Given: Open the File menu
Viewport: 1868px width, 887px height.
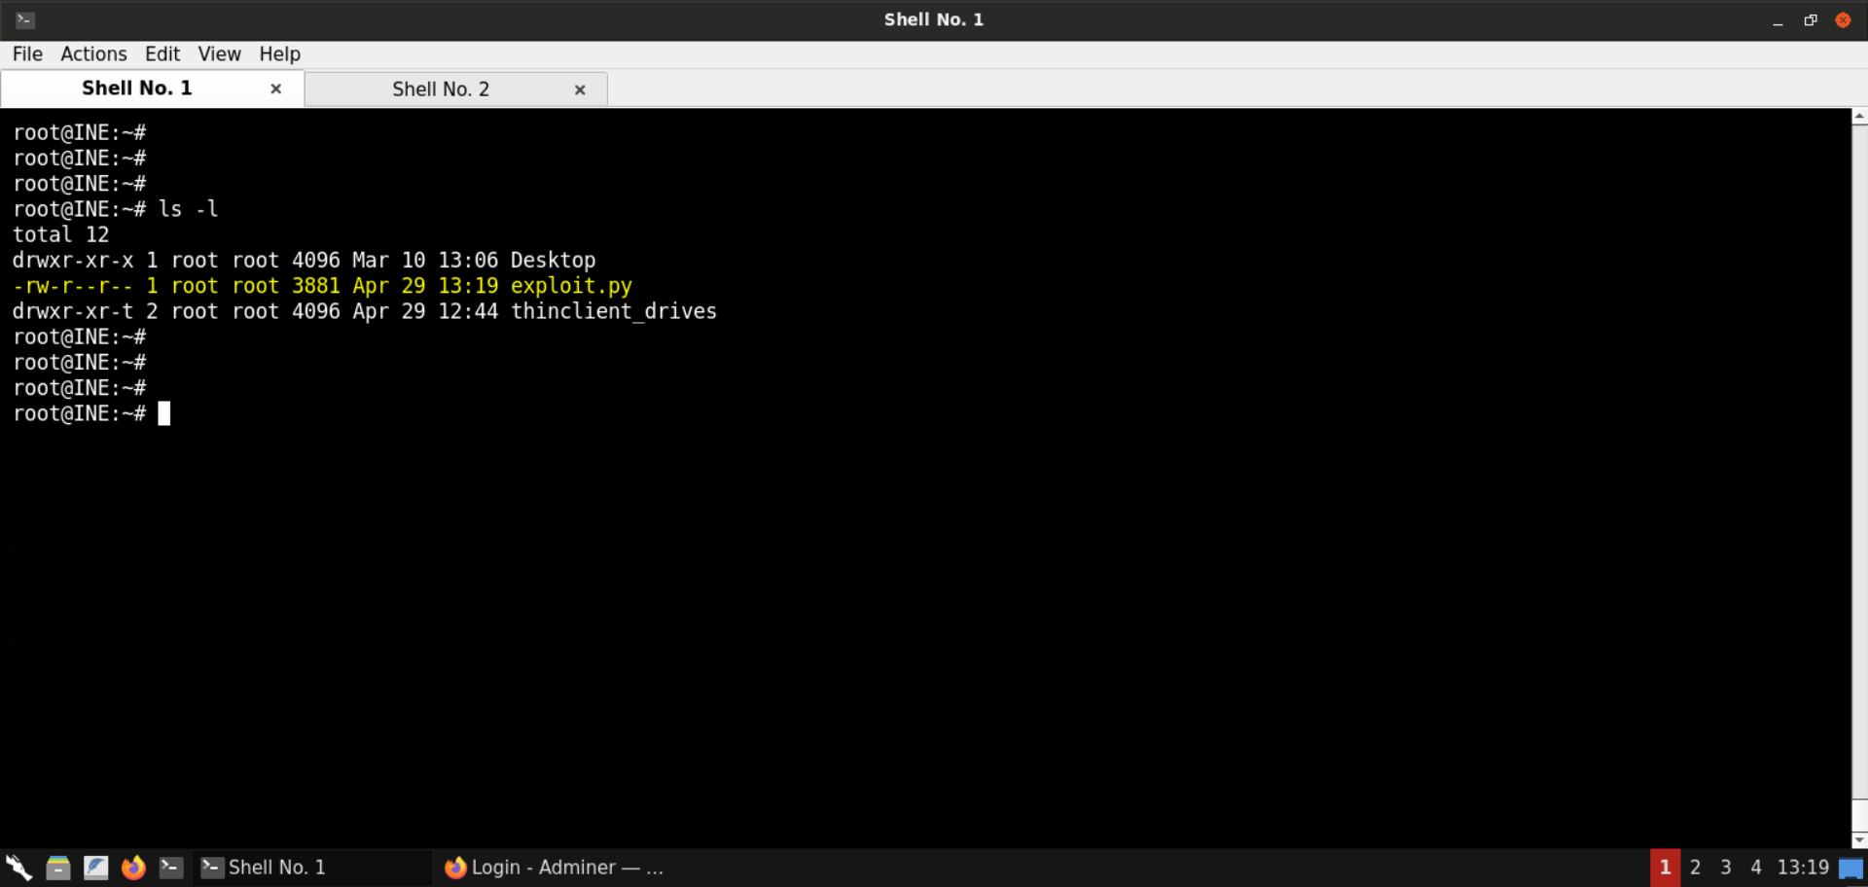Looking at the screenshot, I should point(27,54).
